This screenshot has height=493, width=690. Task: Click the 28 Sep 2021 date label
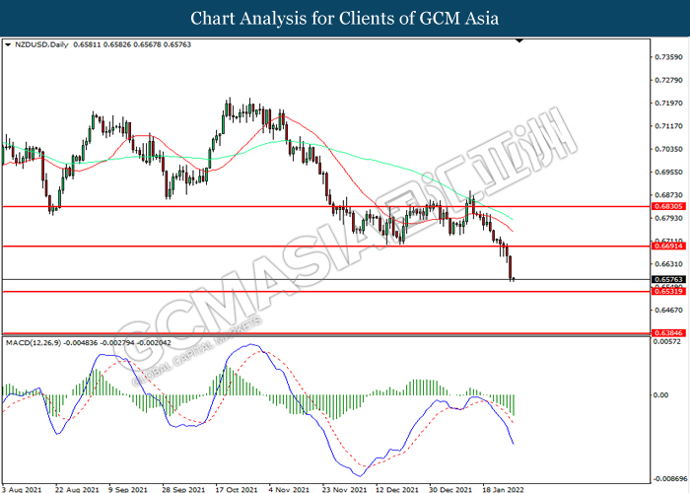[x=183, y=489]
